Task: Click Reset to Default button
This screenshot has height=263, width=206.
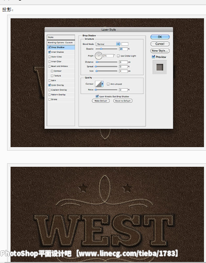Action: [x=123, y=101]
